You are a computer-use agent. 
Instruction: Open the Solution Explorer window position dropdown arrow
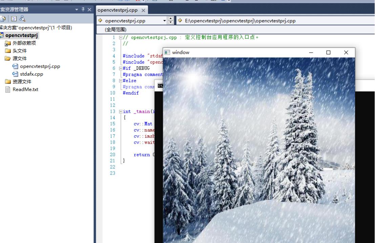(x=77, y=9)
